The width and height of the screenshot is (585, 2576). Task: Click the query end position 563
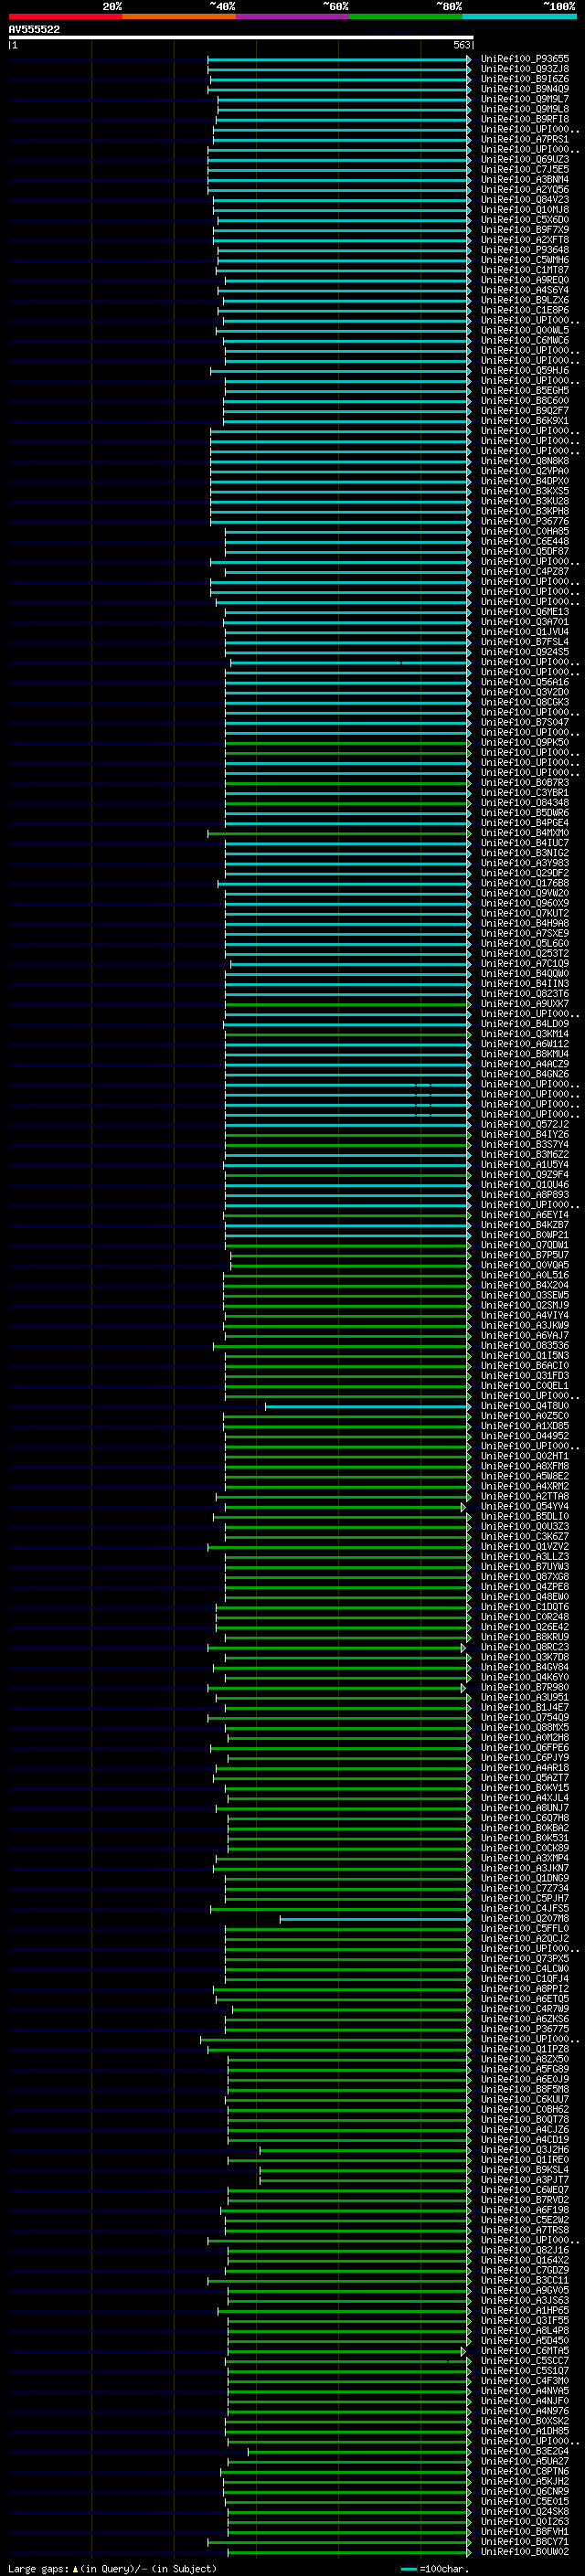462,45
